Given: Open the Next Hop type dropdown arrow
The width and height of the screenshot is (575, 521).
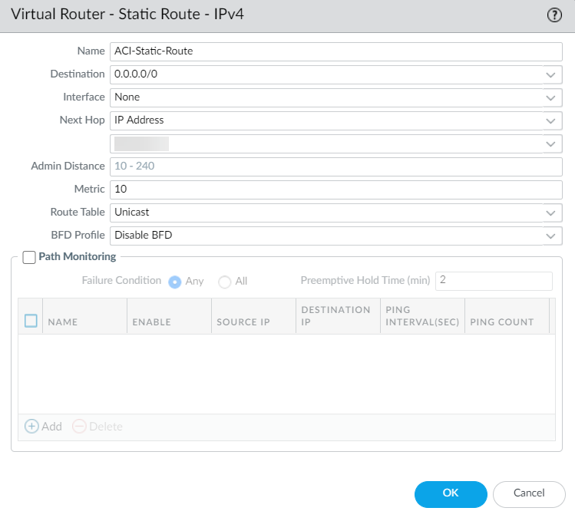Looking at the screenshot, I should 550,121.
